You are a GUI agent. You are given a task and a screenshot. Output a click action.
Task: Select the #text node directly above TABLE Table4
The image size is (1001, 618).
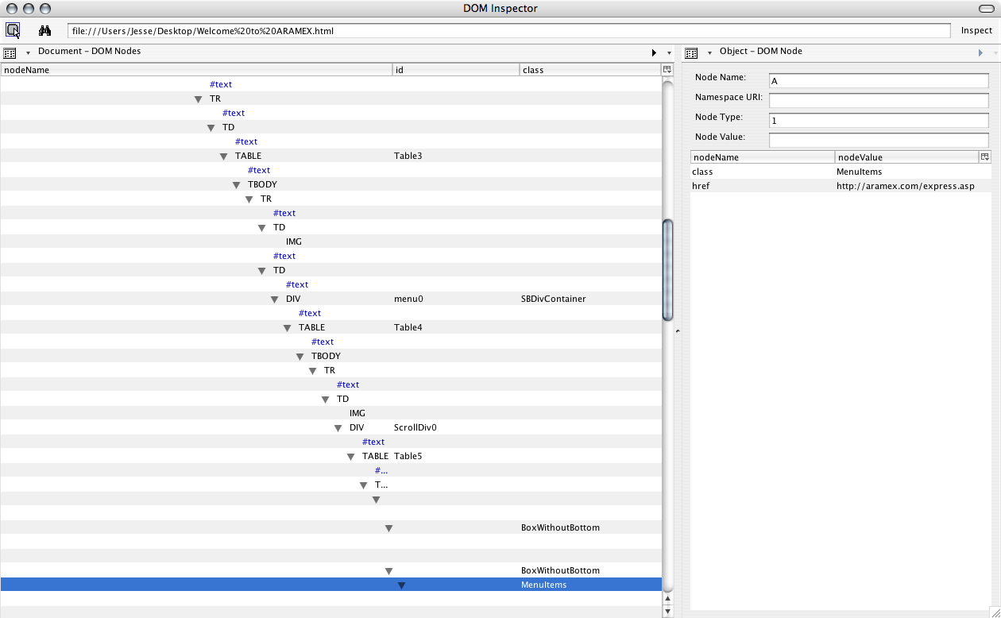310,313
